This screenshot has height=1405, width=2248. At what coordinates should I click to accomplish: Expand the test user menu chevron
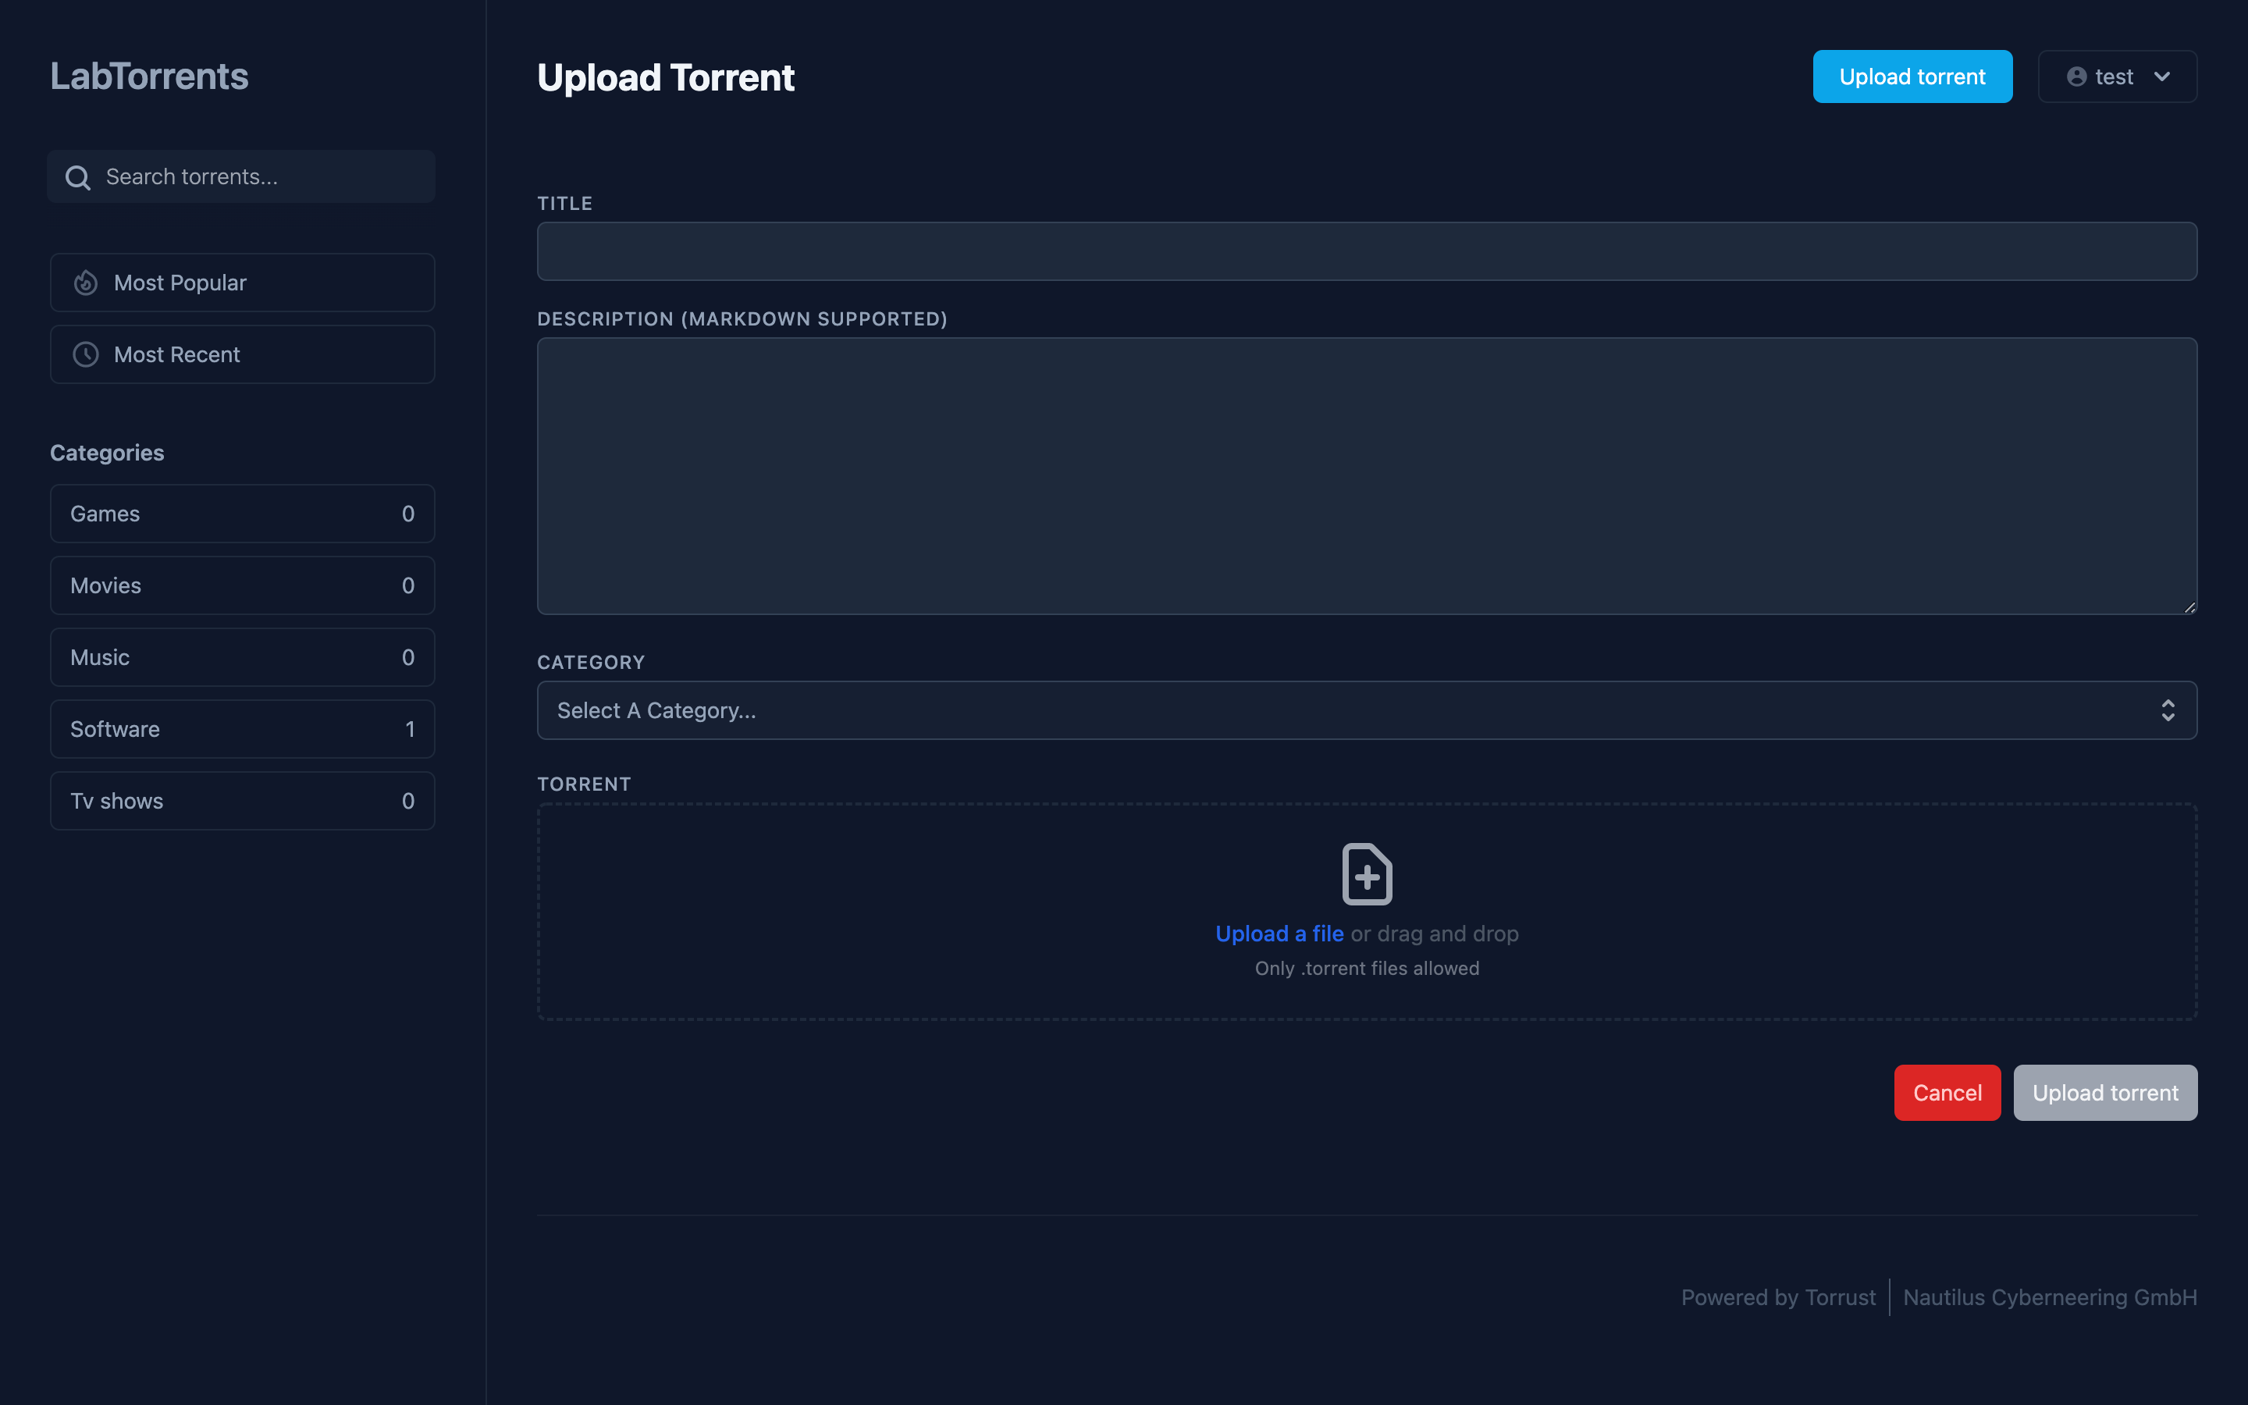(2161, 77)
